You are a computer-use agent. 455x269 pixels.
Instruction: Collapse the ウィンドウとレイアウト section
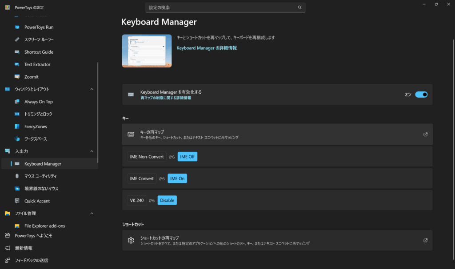pos(92,89)
